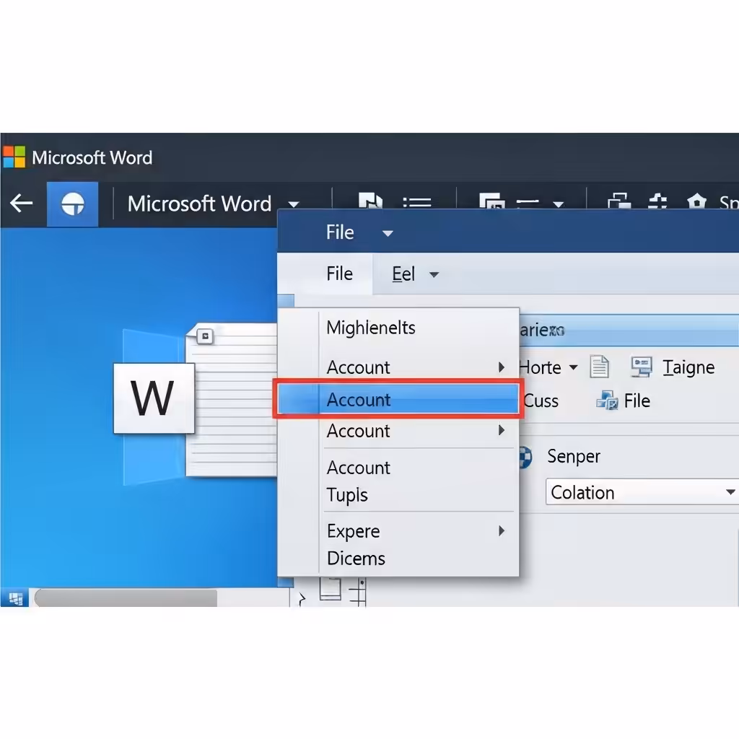This screenshot has width=739, height=739.
Task: Click the small arrow after the horizontal line icon
Action: [558, 204]
